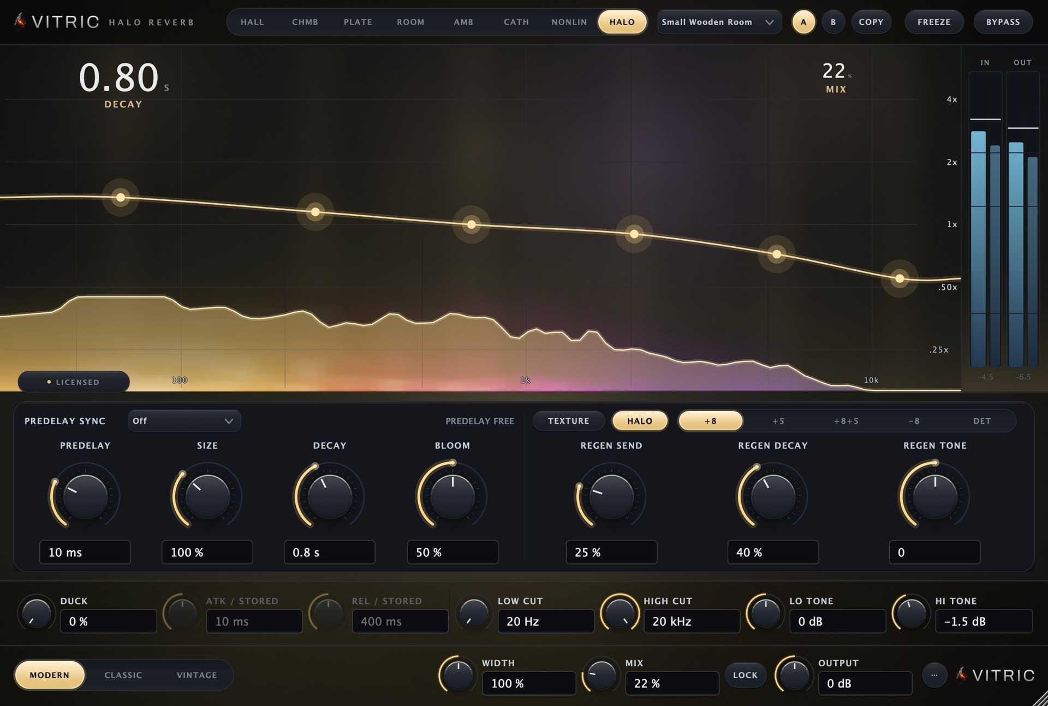Select the DET pitch mode
Viewport: 1048px width, 706px height.
982,421
